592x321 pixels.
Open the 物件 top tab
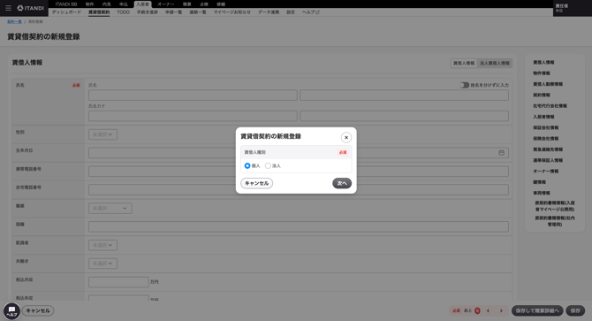pos(89,4)
